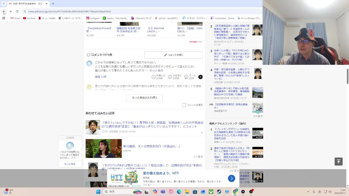Click the 共感した reaction icon
The image size is (349, 196).
tap(154, 77)
